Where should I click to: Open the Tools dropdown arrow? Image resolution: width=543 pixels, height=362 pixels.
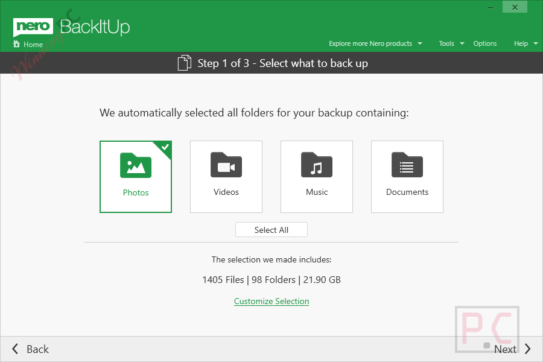[x=462, y=43]
